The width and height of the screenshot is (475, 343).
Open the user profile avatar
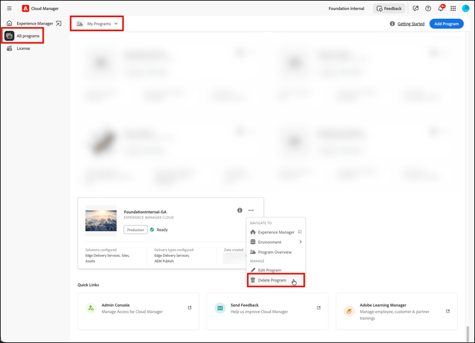pyautogui.click(x=465, y=8)
